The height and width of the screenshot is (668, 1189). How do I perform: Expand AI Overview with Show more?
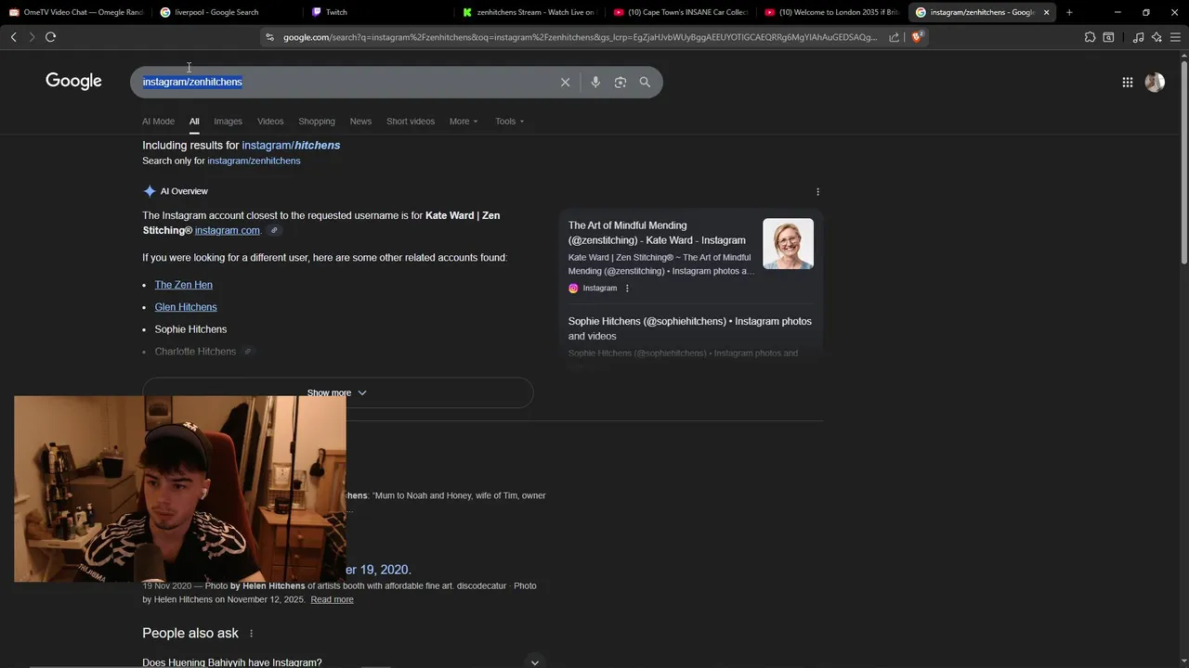pyautogui.click(x=337, y=392)
